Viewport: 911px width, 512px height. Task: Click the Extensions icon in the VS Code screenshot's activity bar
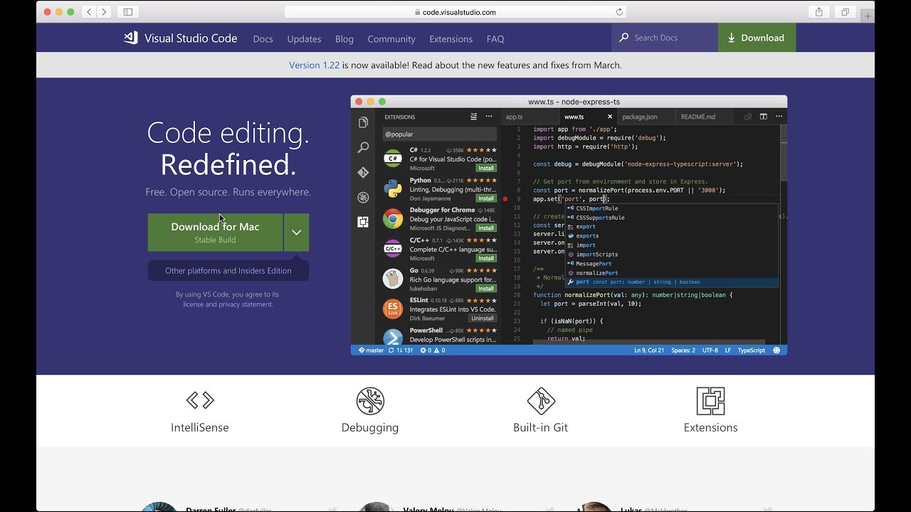click(x=363, y=222)
